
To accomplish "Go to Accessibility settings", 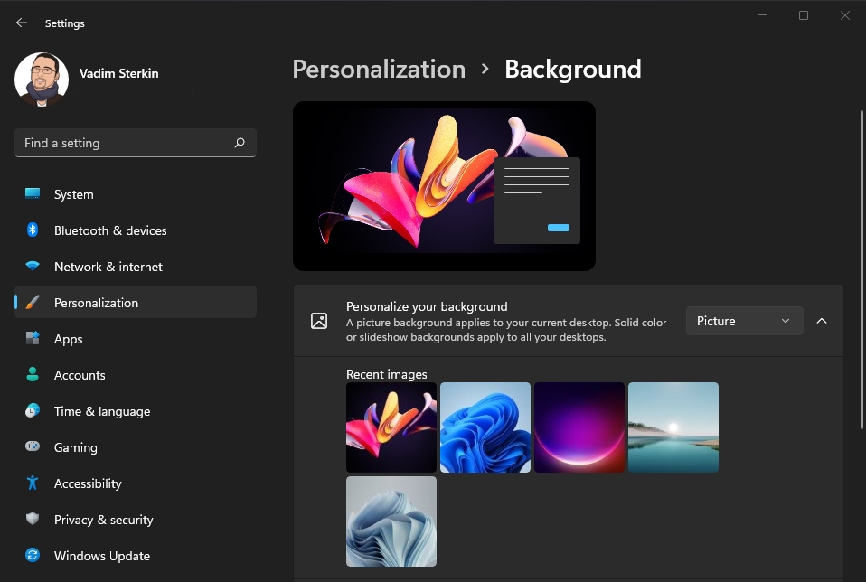I will pos(136,483).
